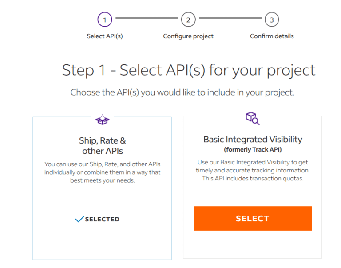Screen dimensions: 341x268
Task: Click progress line between steps 1 and 2
Action: point(147,18)
